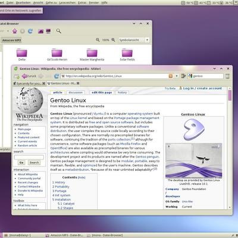This screenshot has height=238, width=238.
Task: Click the reload icon in Midori's toolbar
Action: coord(57,76)
